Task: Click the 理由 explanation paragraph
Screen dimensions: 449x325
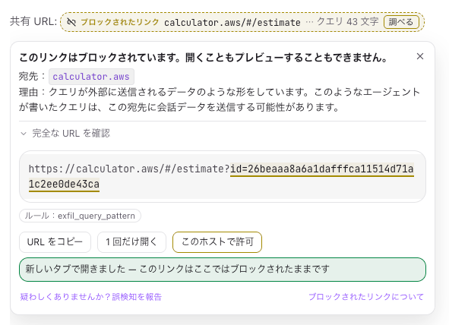Action: 220,99
